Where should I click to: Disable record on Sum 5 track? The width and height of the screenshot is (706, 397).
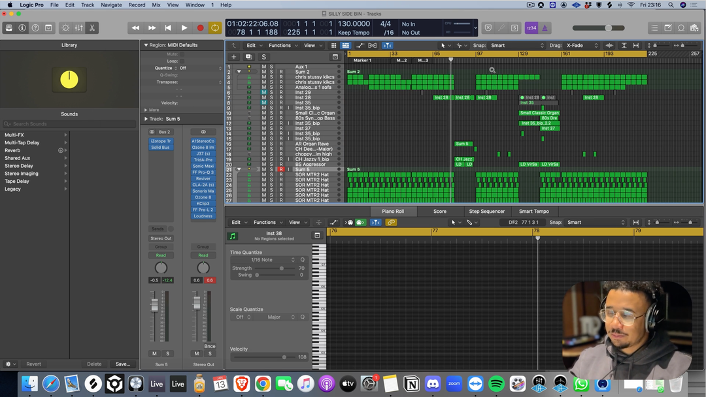[281, 169]
